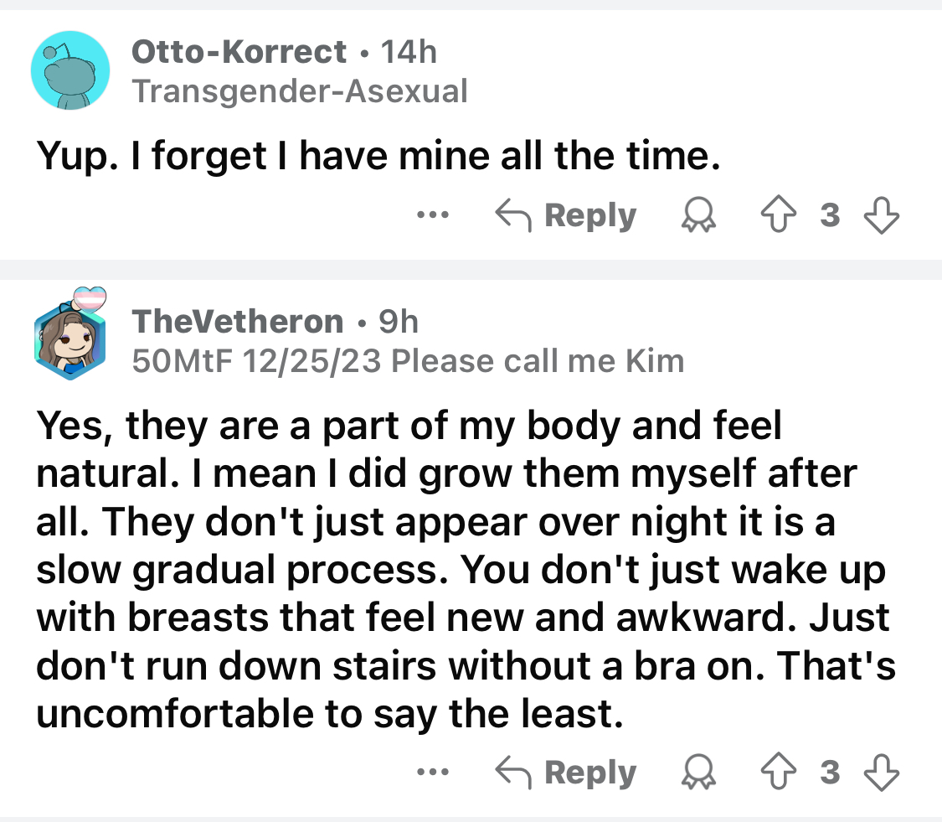
Task: Click the Transgender-Asexual user flair
Action: (x=300, y=91)
